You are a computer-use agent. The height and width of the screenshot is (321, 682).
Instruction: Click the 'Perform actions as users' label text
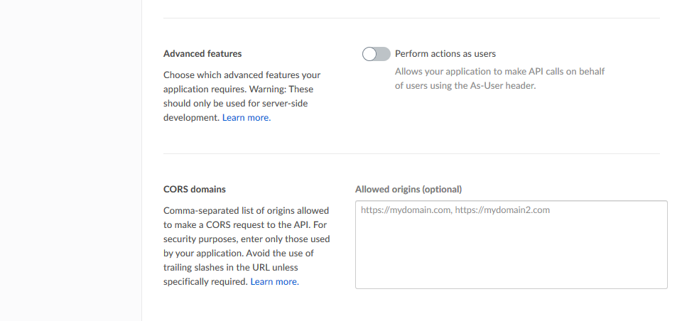click(x=445, y=54)
